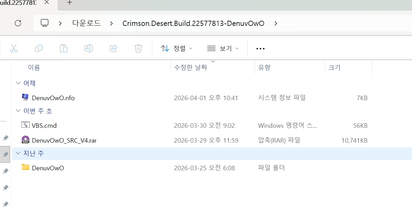412x211 pixels.
Task: Open the 정렬 sort dropdown
Action: click(177, 48)
